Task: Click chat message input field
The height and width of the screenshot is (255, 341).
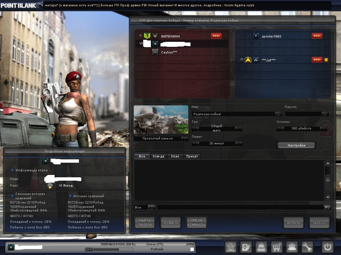Action: pyautogui.click(x=240, y=208)
